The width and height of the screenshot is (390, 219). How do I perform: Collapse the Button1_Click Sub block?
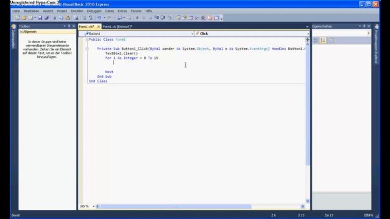tap(87, 49)
